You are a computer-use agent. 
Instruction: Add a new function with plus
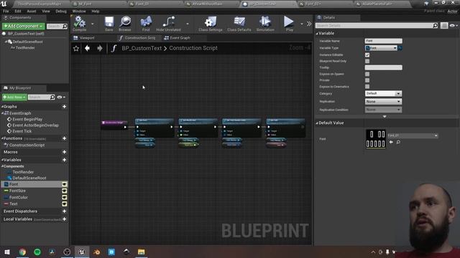[x=64, y=138]
